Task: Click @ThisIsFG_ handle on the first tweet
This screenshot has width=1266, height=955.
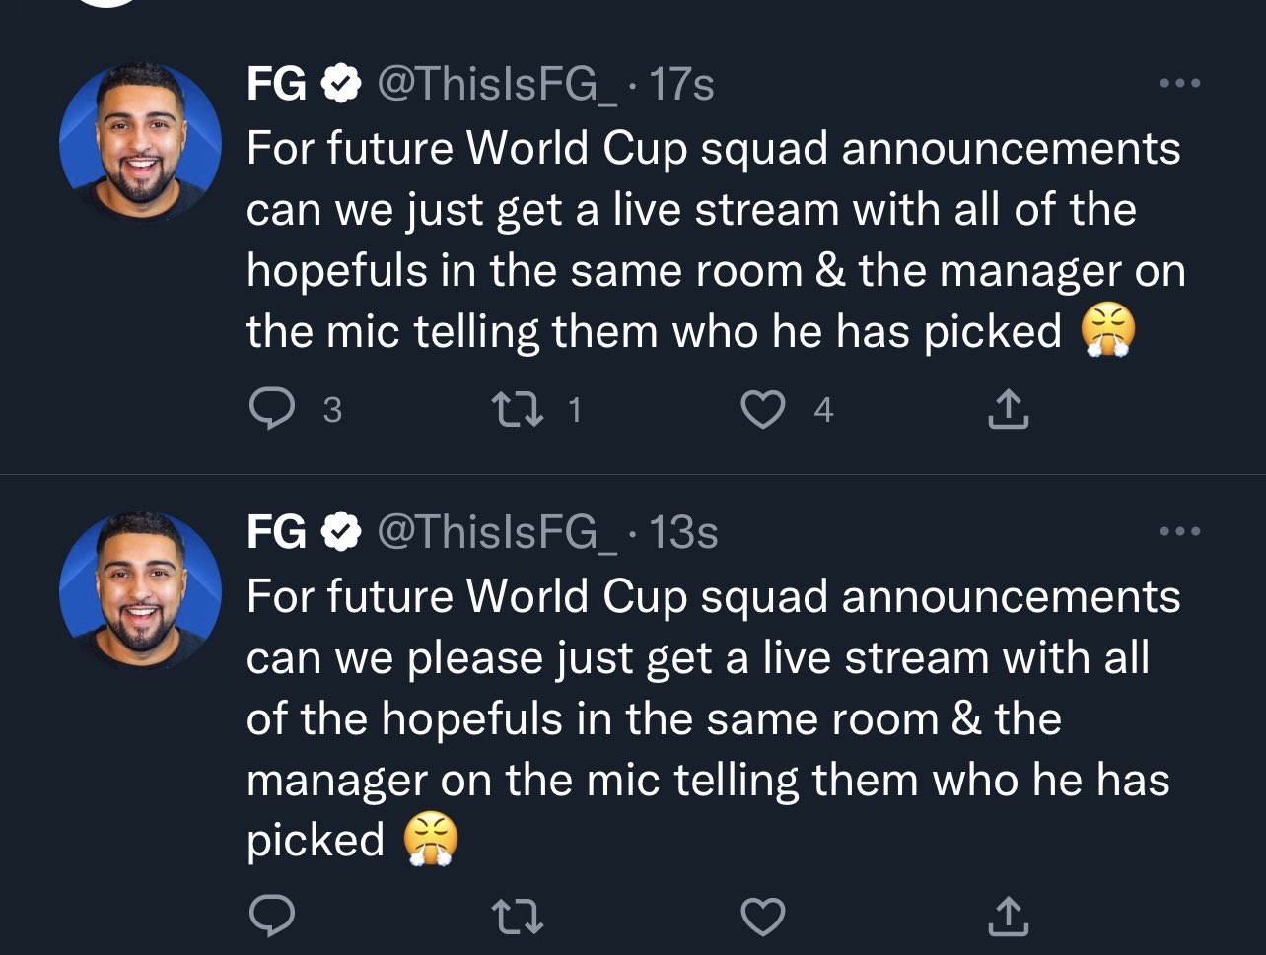Action: pos(497,86)
